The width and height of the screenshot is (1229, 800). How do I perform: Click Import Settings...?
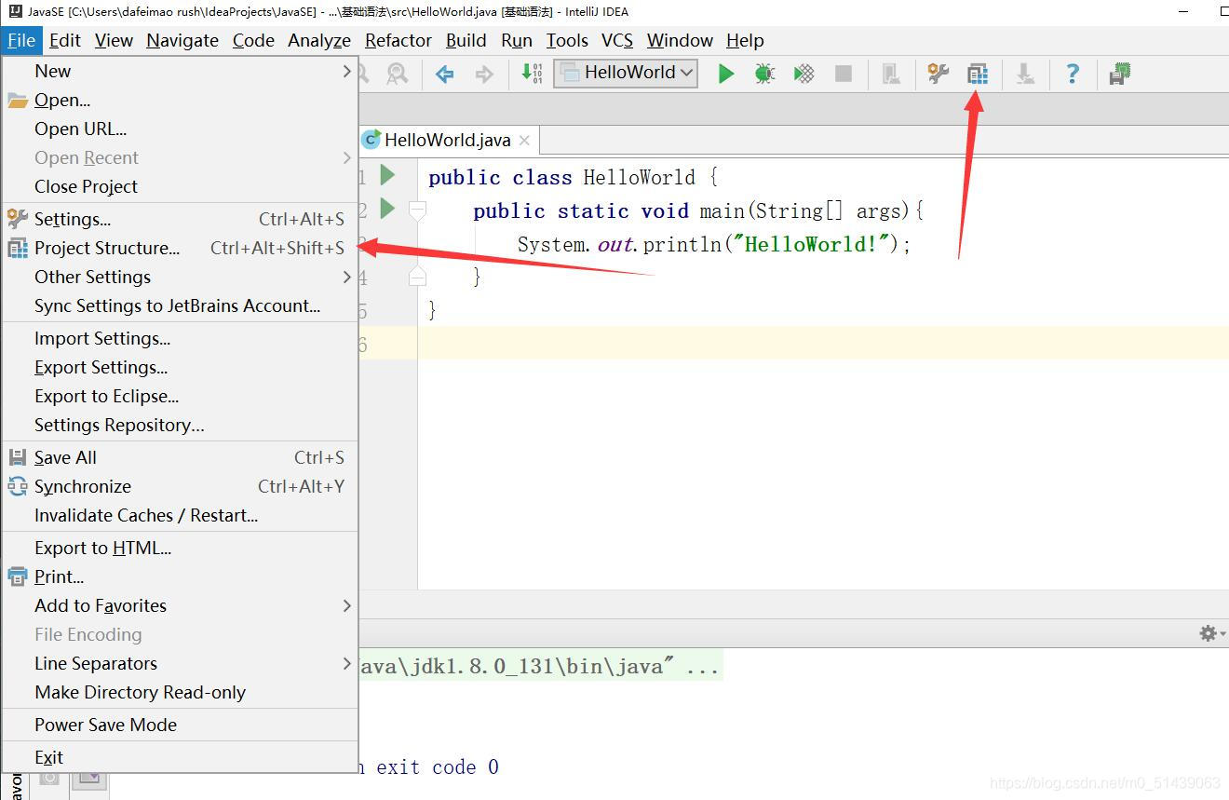pos(181,338)
